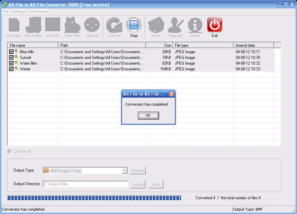Close the Conversion has completed dialog
Screen dimensions: 297x214
pos(172,94)
